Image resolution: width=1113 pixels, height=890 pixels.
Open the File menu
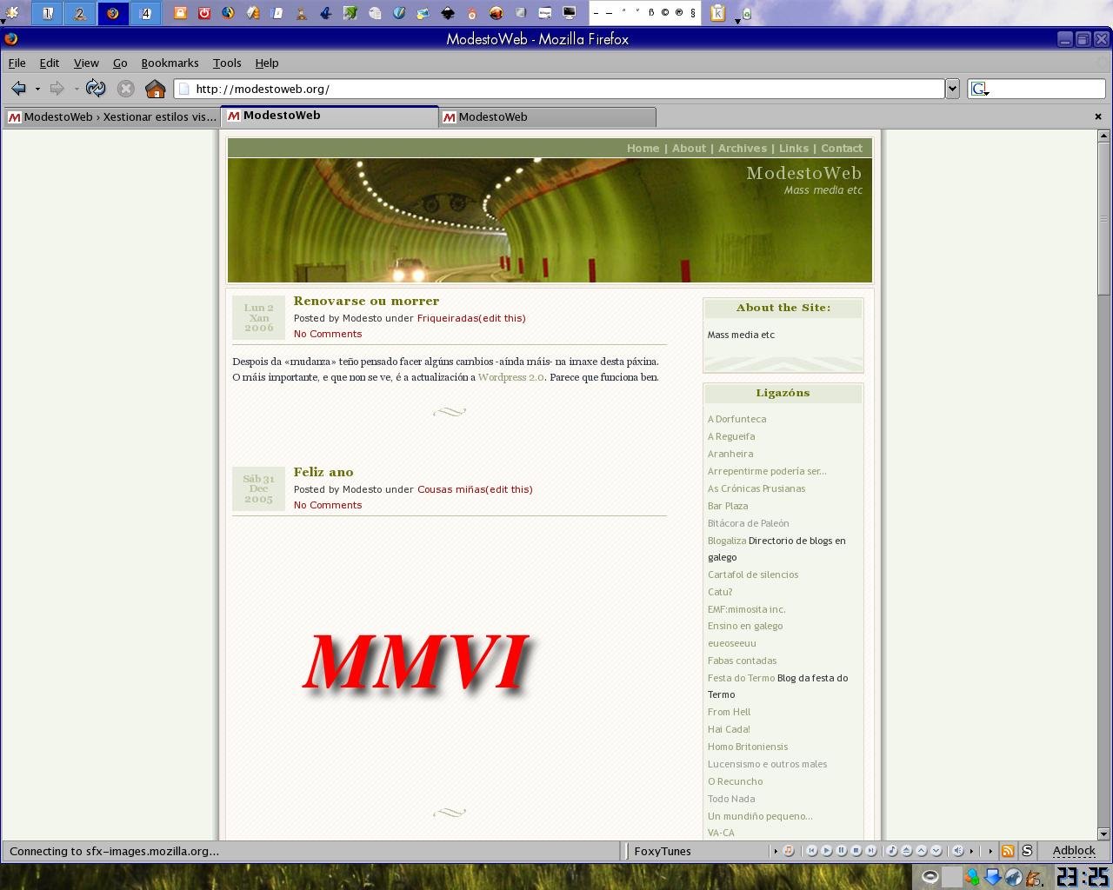17,63
